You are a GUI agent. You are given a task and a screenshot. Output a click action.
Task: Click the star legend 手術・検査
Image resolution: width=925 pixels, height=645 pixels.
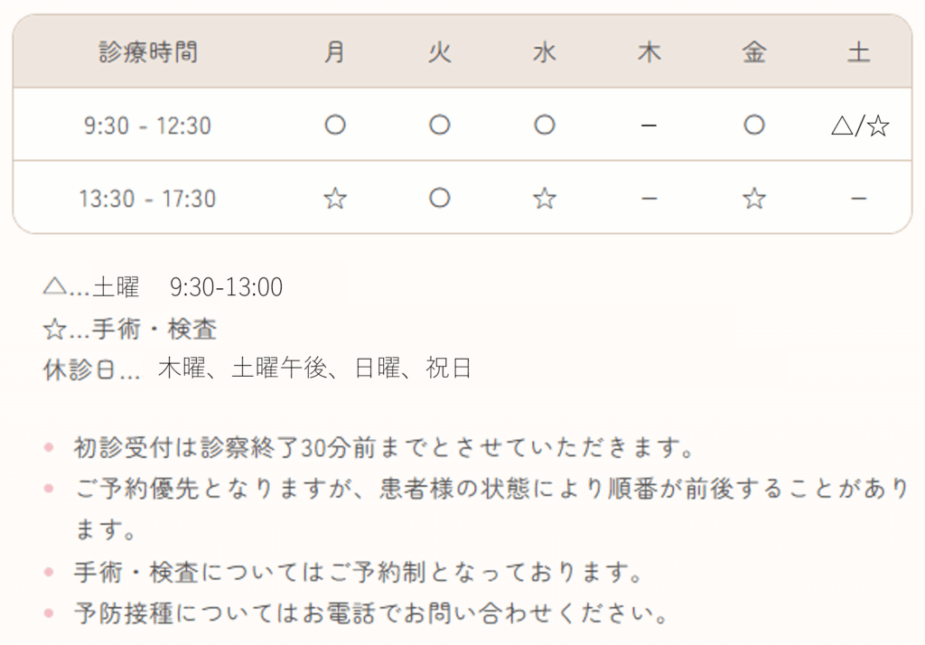130,329
